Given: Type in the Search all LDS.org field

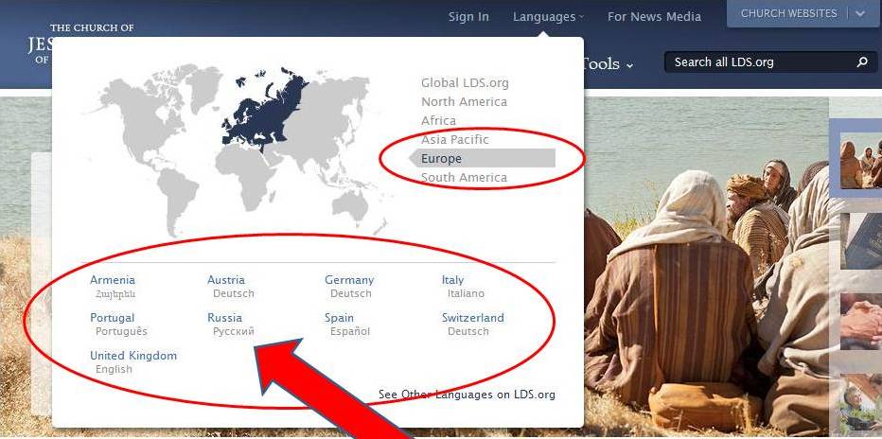Looking at the screenshot, I should pyautogui.click(x=757, y=62).
